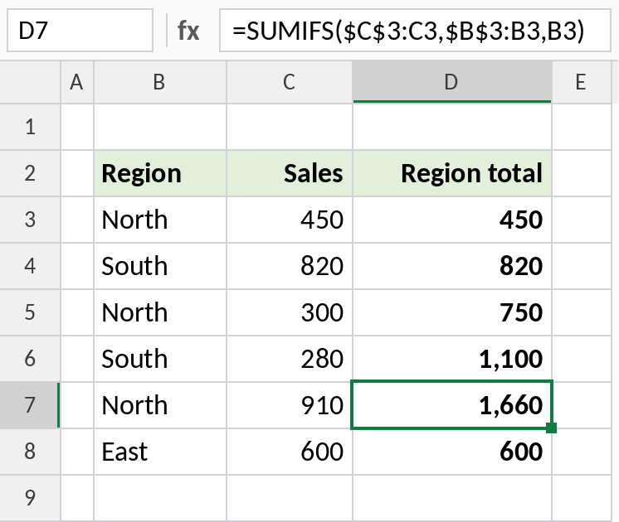The width and height of the screenshot is (619, 522).
Task: Select empty cell A3
Action: click(x=77, y=220)
